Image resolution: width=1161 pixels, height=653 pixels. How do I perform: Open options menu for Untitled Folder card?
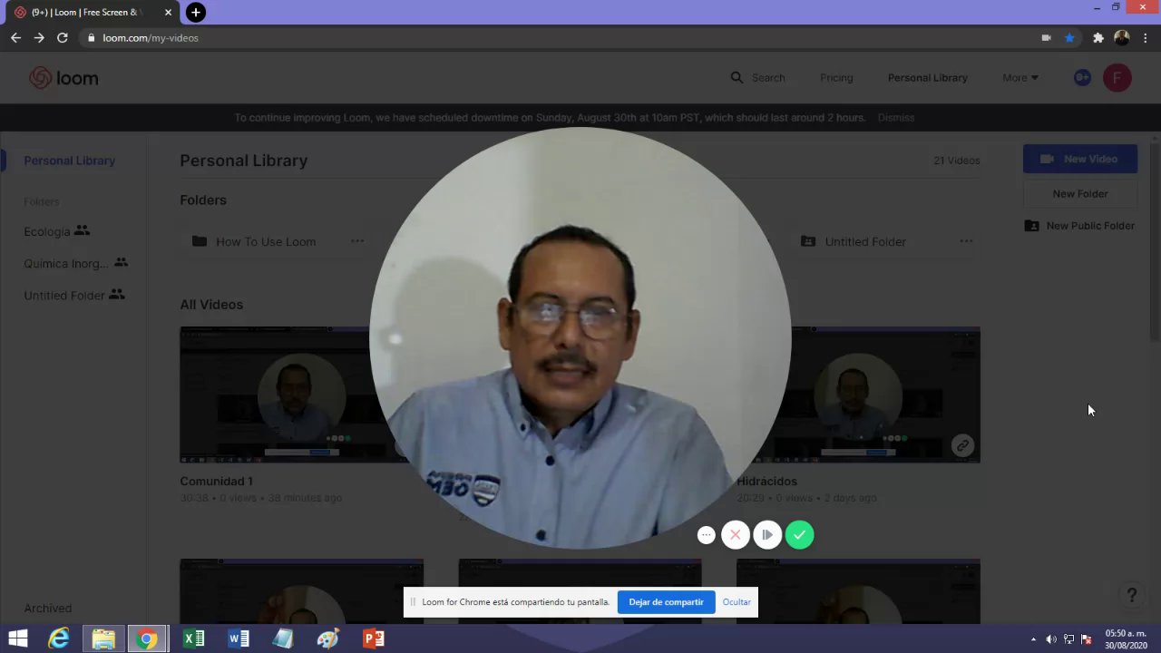tap(966, 241)
